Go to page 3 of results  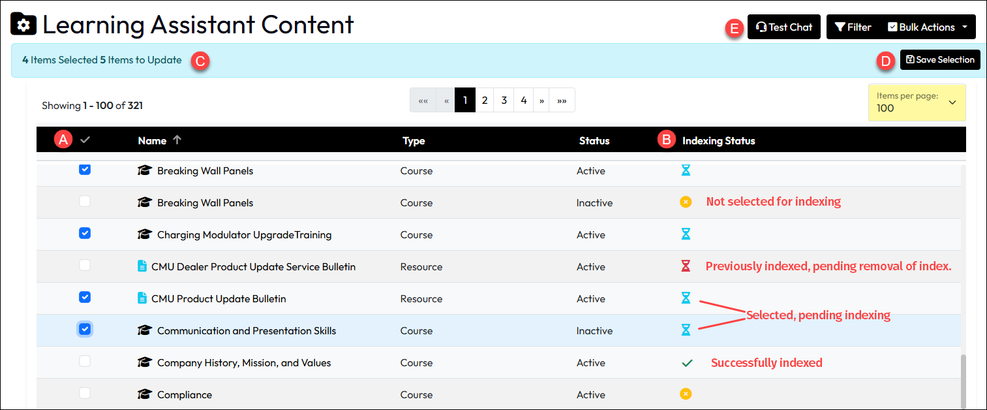pos(504,100)
